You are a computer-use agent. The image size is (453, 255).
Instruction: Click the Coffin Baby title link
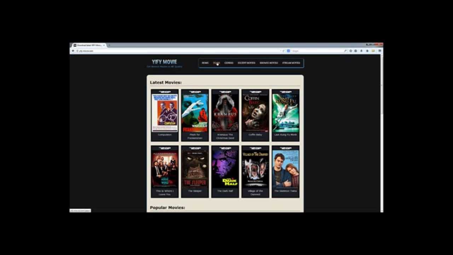point(255,135)
